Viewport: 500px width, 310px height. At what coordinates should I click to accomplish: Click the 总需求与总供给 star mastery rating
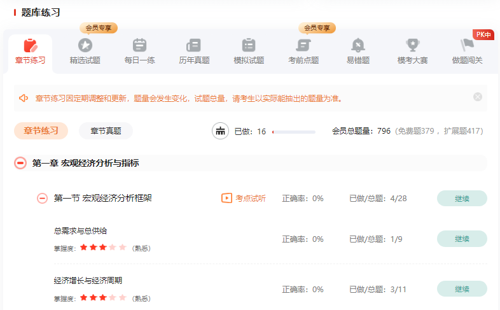[103, 248]
